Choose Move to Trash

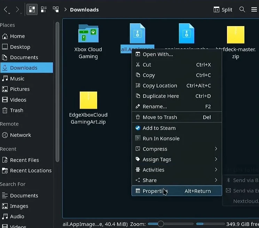click(176, 117)
